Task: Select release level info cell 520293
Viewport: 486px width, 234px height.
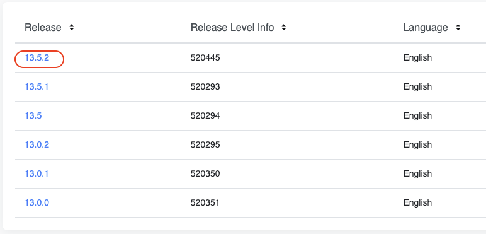Action: (205, 86)
